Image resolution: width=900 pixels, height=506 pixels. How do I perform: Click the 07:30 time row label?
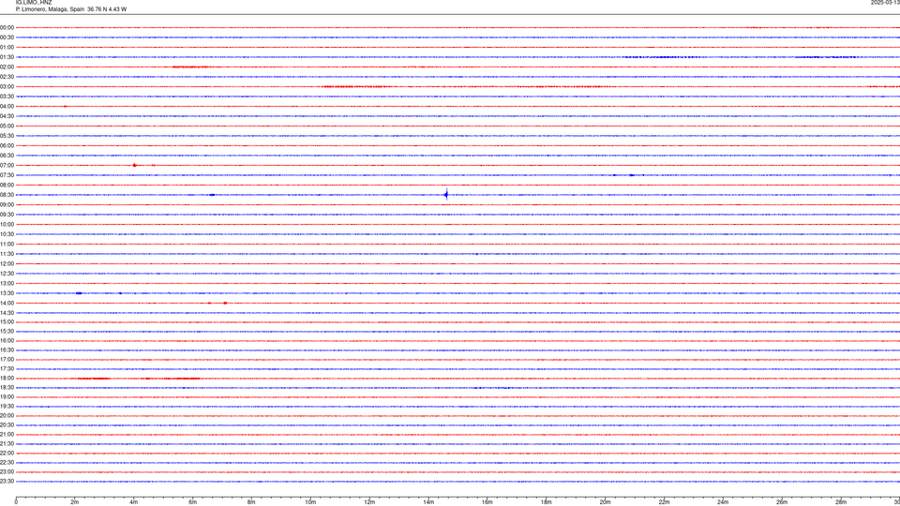[x=7, y=175]
